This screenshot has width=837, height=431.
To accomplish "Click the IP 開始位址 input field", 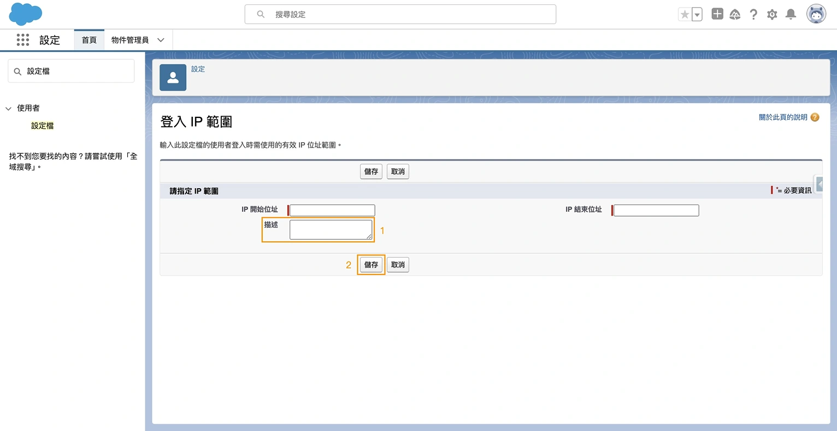I will point(331,210).
